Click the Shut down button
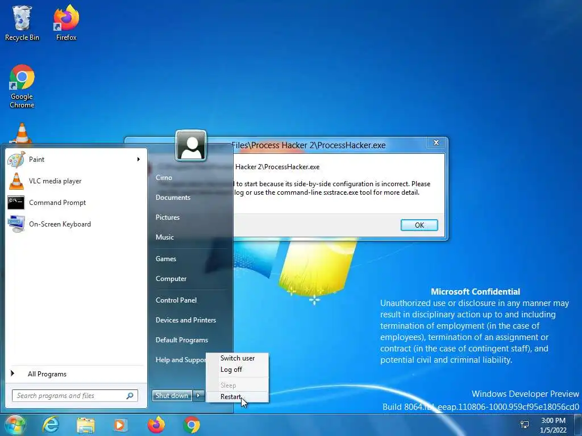The image size is (582, 436). [x=172, y=396]
